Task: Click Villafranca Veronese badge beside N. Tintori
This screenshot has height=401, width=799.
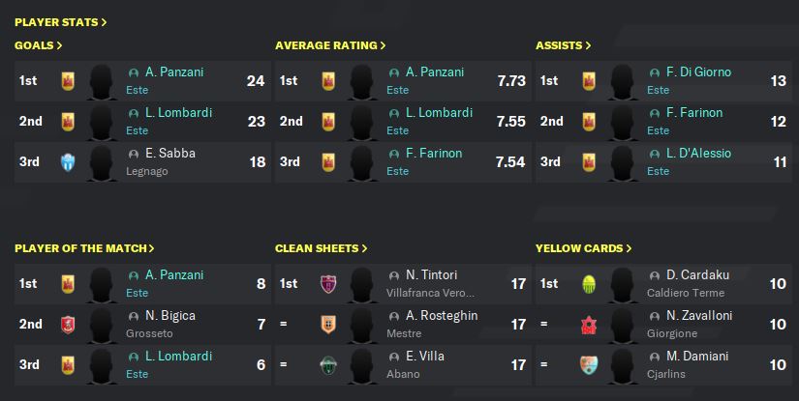Action: click(328, 284)
